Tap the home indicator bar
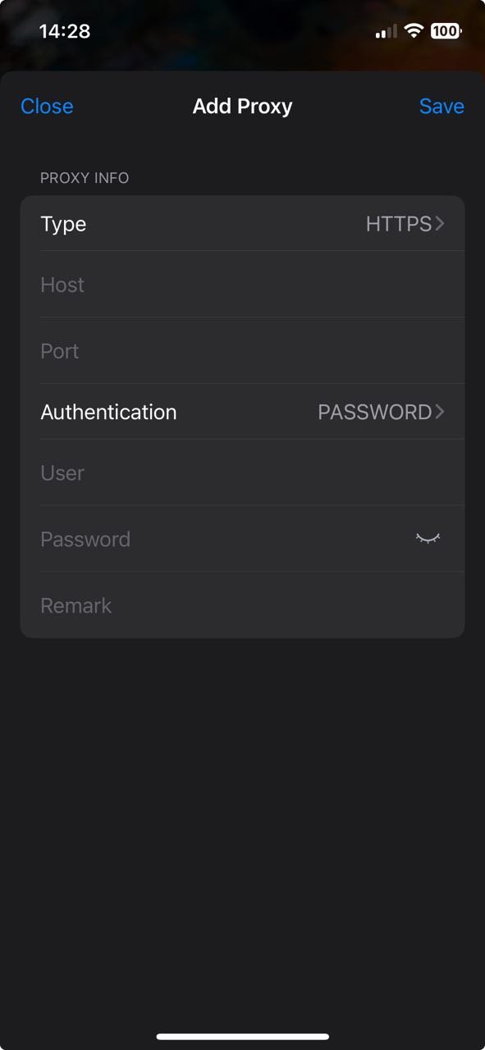Screen dimensions: 485x1050 tap(242, 1036)
